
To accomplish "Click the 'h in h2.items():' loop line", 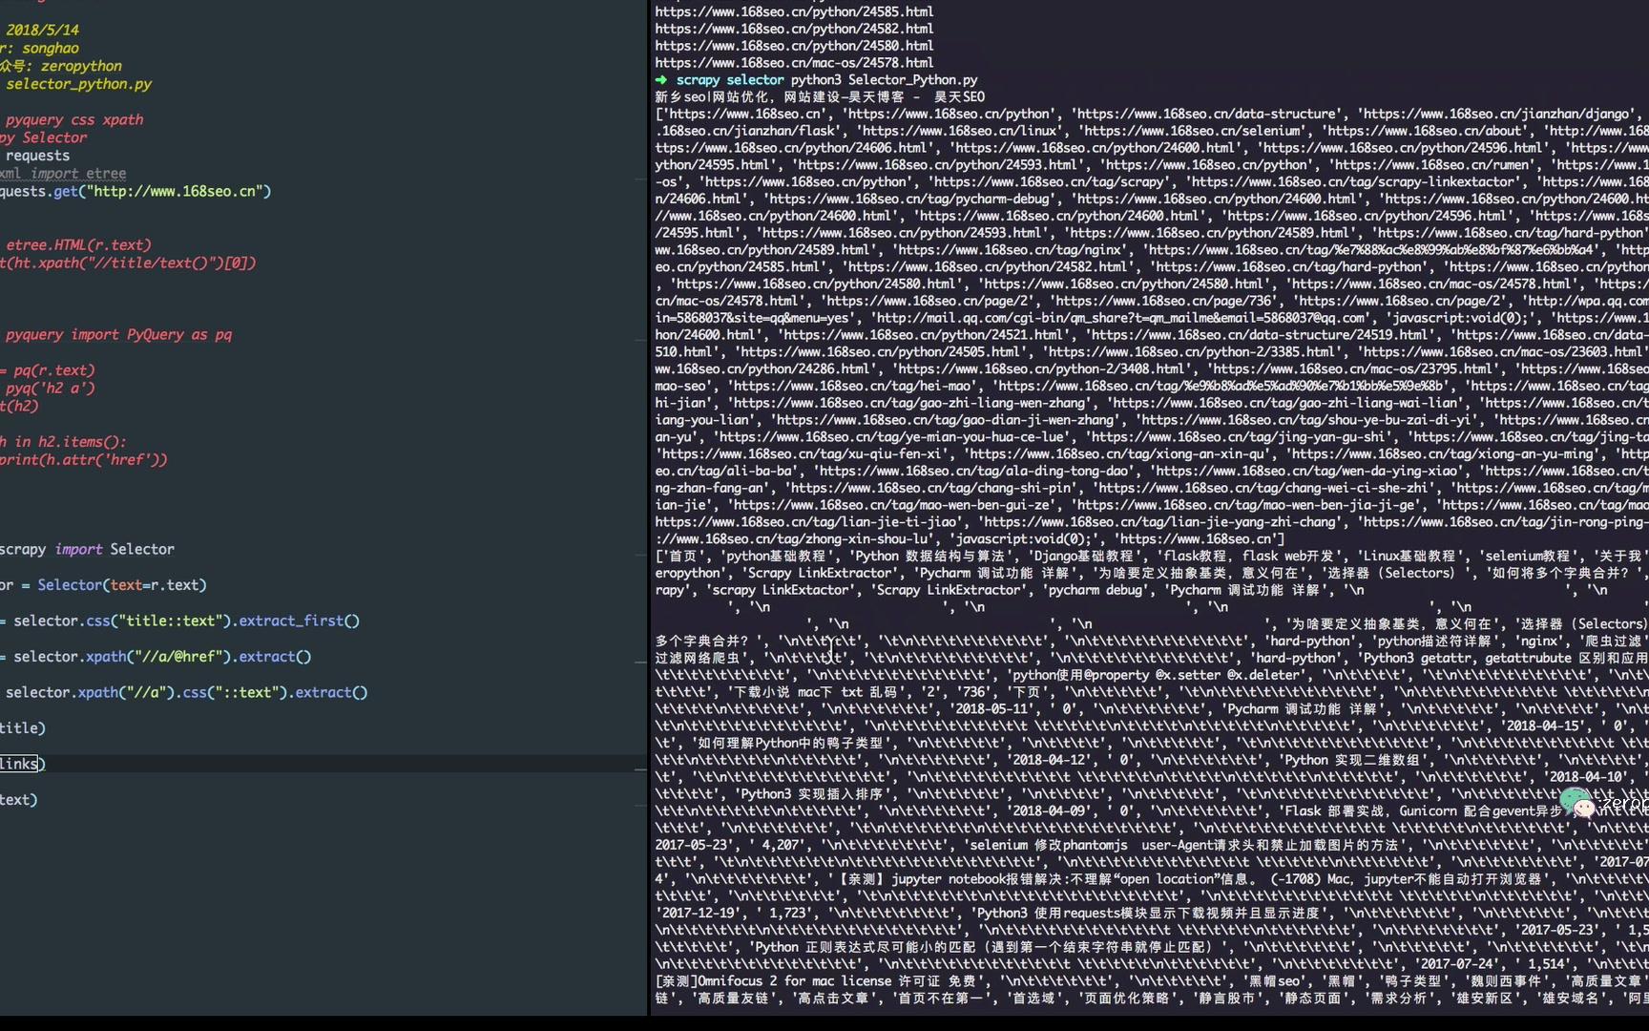I will (x=63, y=441).
